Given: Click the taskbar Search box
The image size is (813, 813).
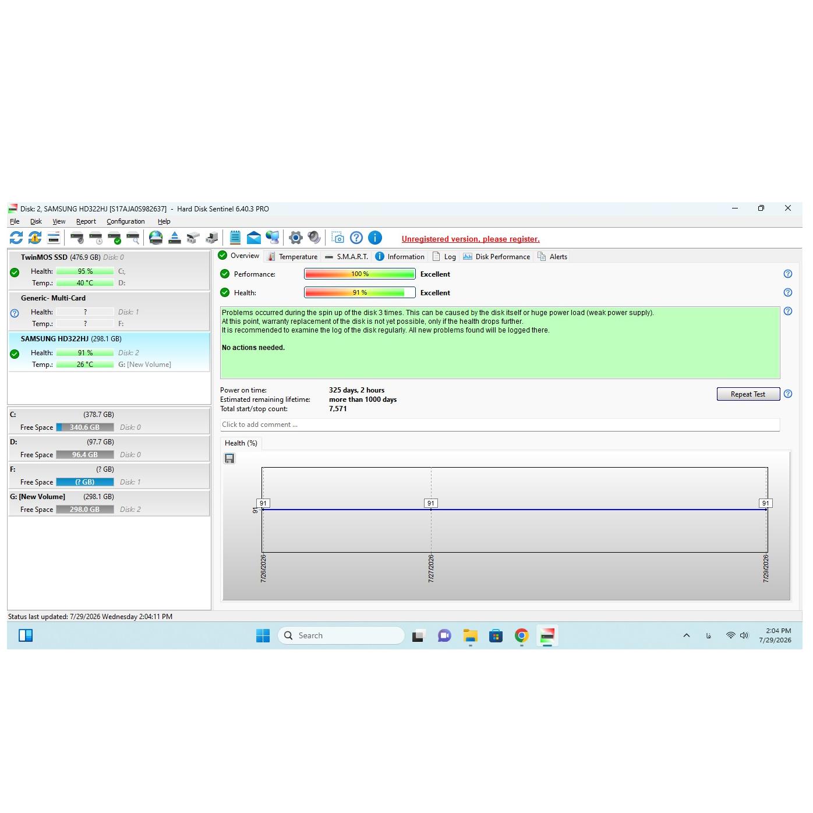Looking at the screenshot, I should (x=341, y=635).
